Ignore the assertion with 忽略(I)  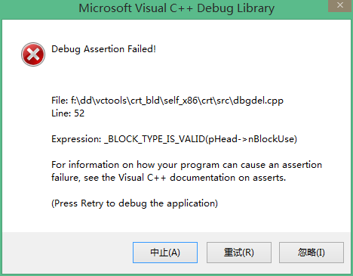pos(312,253)
